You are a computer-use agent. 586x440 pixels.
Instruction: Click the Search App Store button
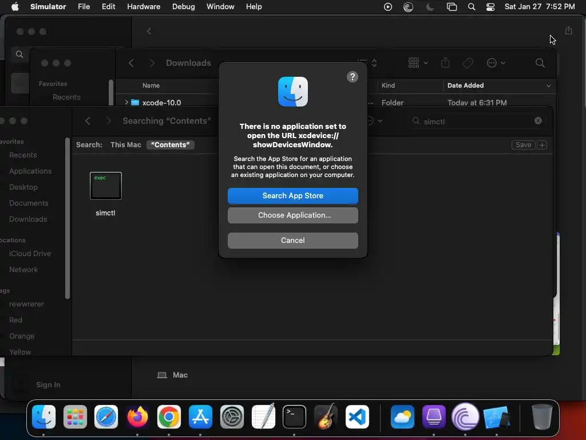pos(292,196)
